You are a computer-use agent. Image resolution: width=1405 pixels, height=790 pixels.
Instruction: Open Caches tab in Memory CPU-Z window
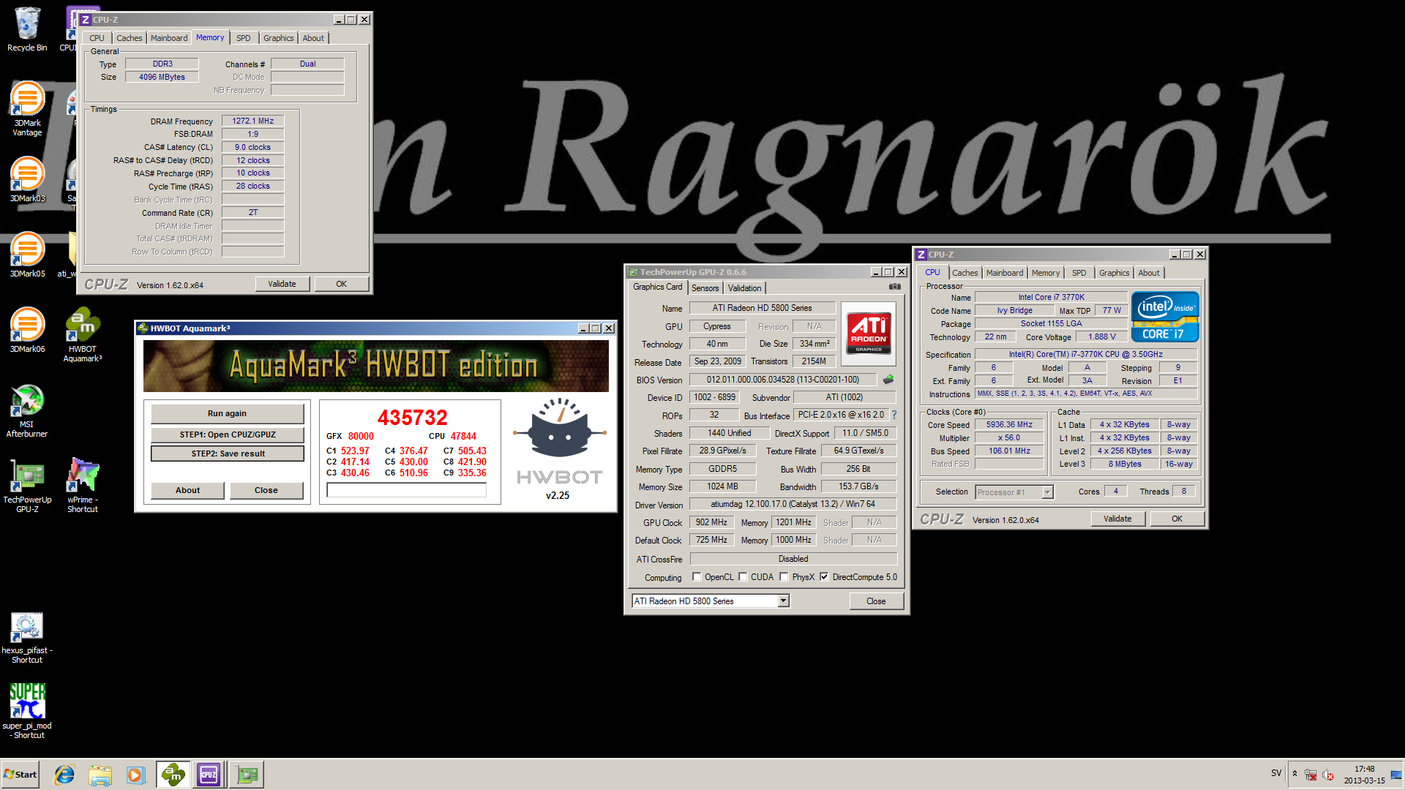pyautogui.click(x=129, y=38)
